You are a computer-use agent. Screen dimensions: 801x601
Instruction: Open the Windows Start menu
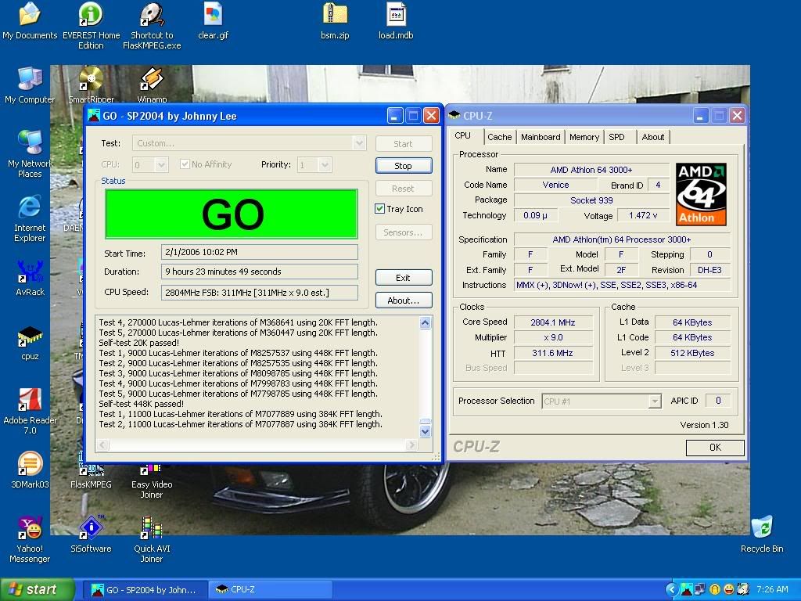point(37,589)
